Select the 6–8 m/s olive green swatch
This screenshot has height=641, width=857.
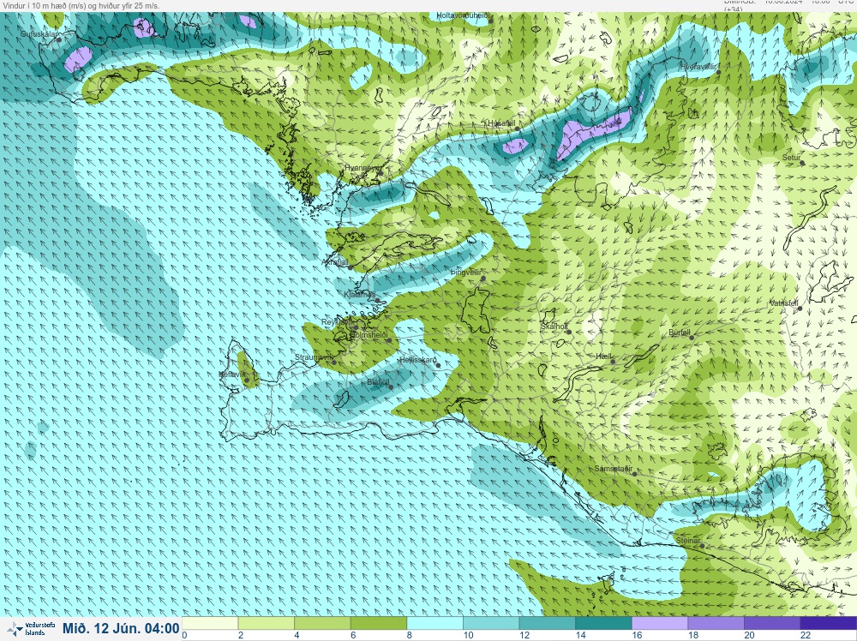tap(379, 624)
